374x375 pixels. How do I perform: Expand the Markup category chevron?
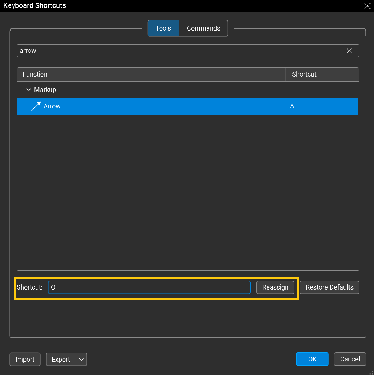[x=29, y=90]
